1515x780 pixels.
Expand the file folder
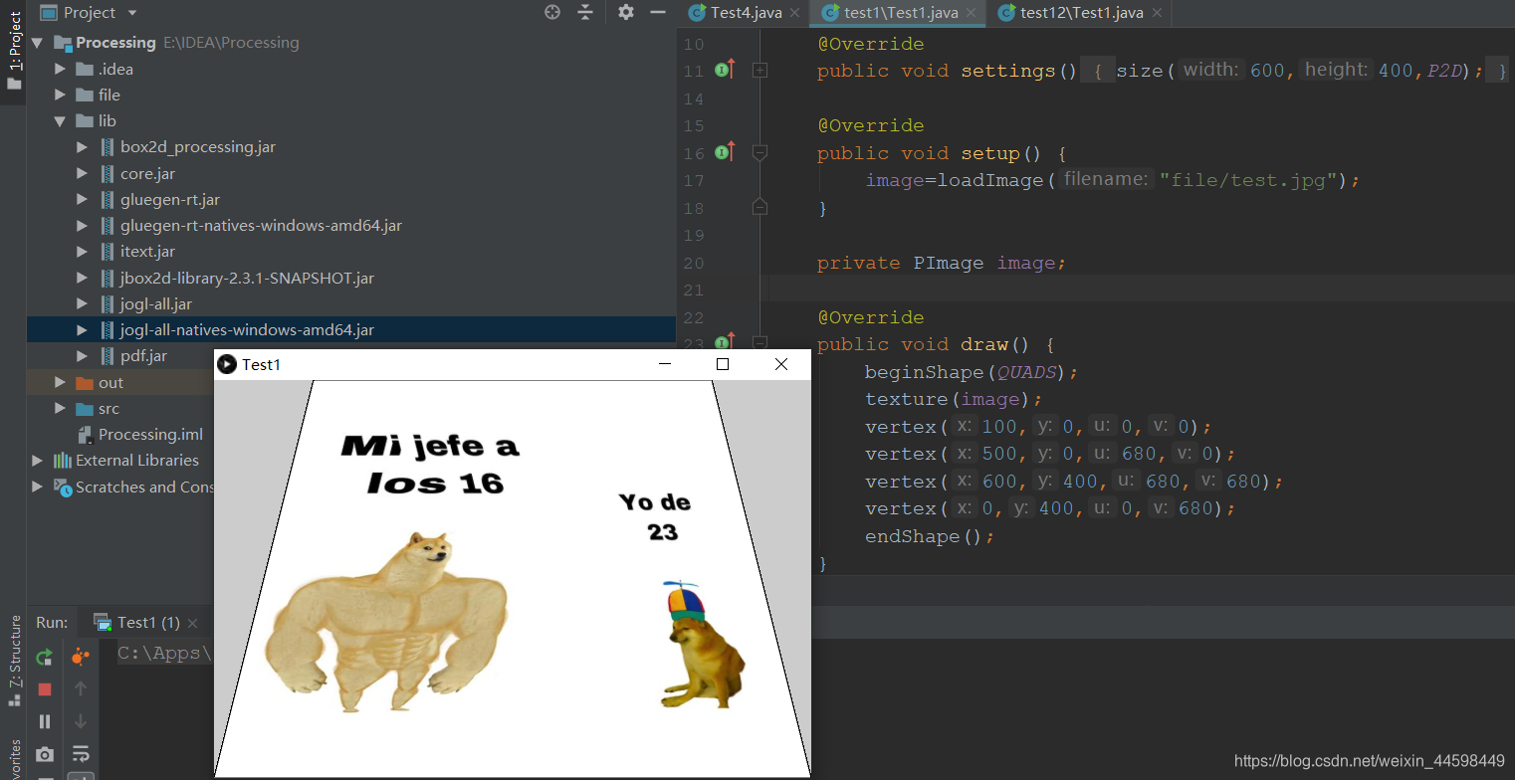point(60,95)
